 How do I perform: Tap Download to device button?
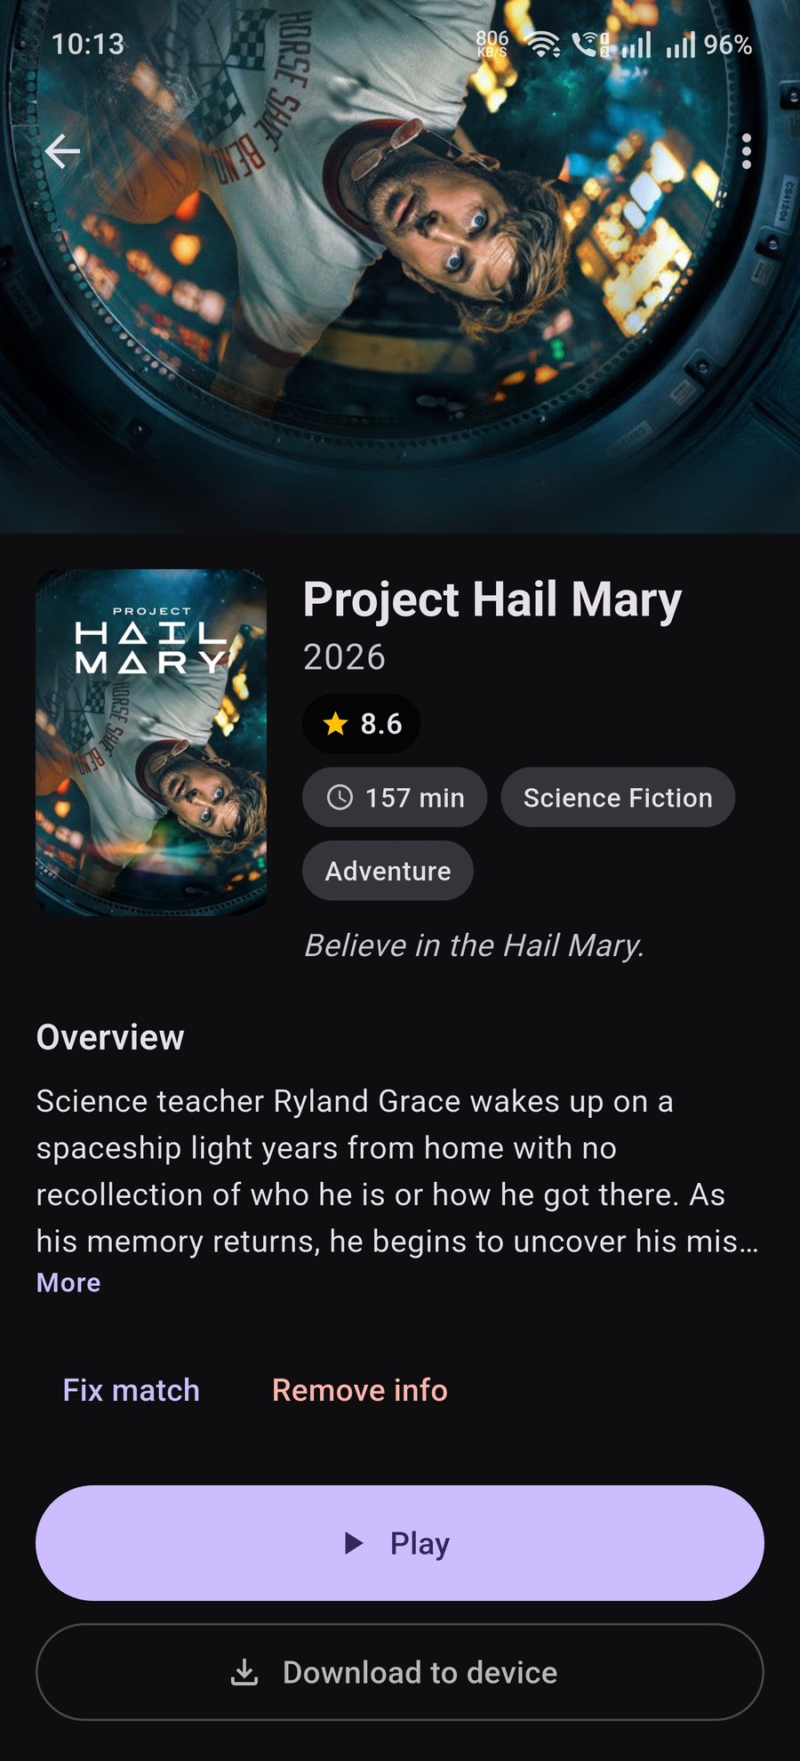pos(400,1672)
